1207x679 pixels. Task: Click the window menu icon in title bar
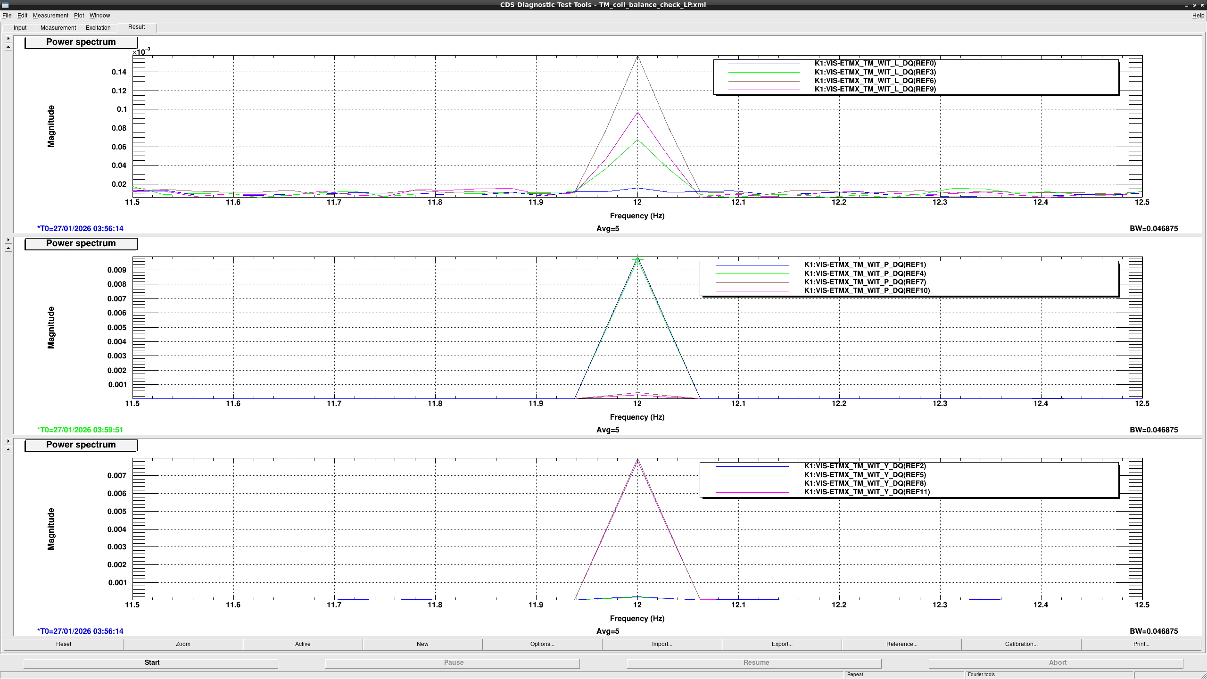pyautogui.click(x=5, y=5)
